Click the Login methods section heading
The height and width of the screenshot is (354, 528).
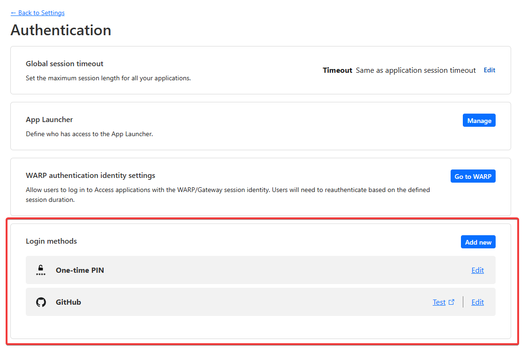coord(51,241)
